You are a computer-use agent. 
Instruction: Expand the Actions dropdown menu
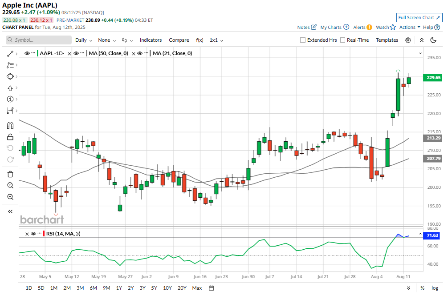[x=410, y=28]
